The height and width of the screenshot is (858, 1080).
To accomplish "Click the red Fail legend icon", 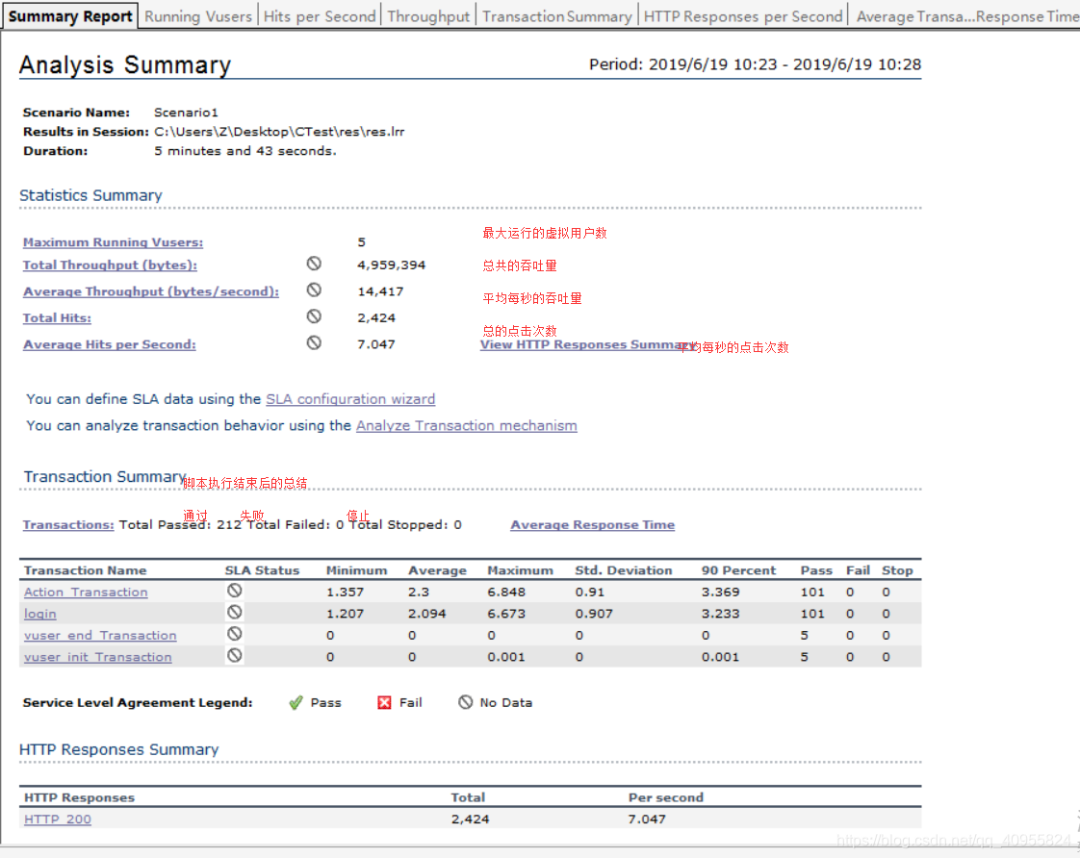I will 384,702.
